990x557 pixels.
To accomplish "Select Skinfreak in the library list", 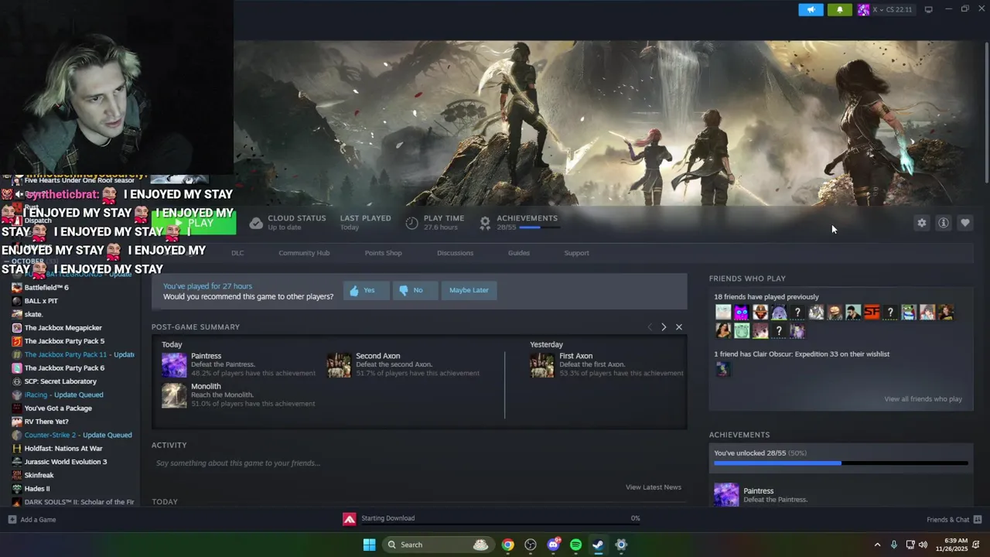I will point(39,475).
